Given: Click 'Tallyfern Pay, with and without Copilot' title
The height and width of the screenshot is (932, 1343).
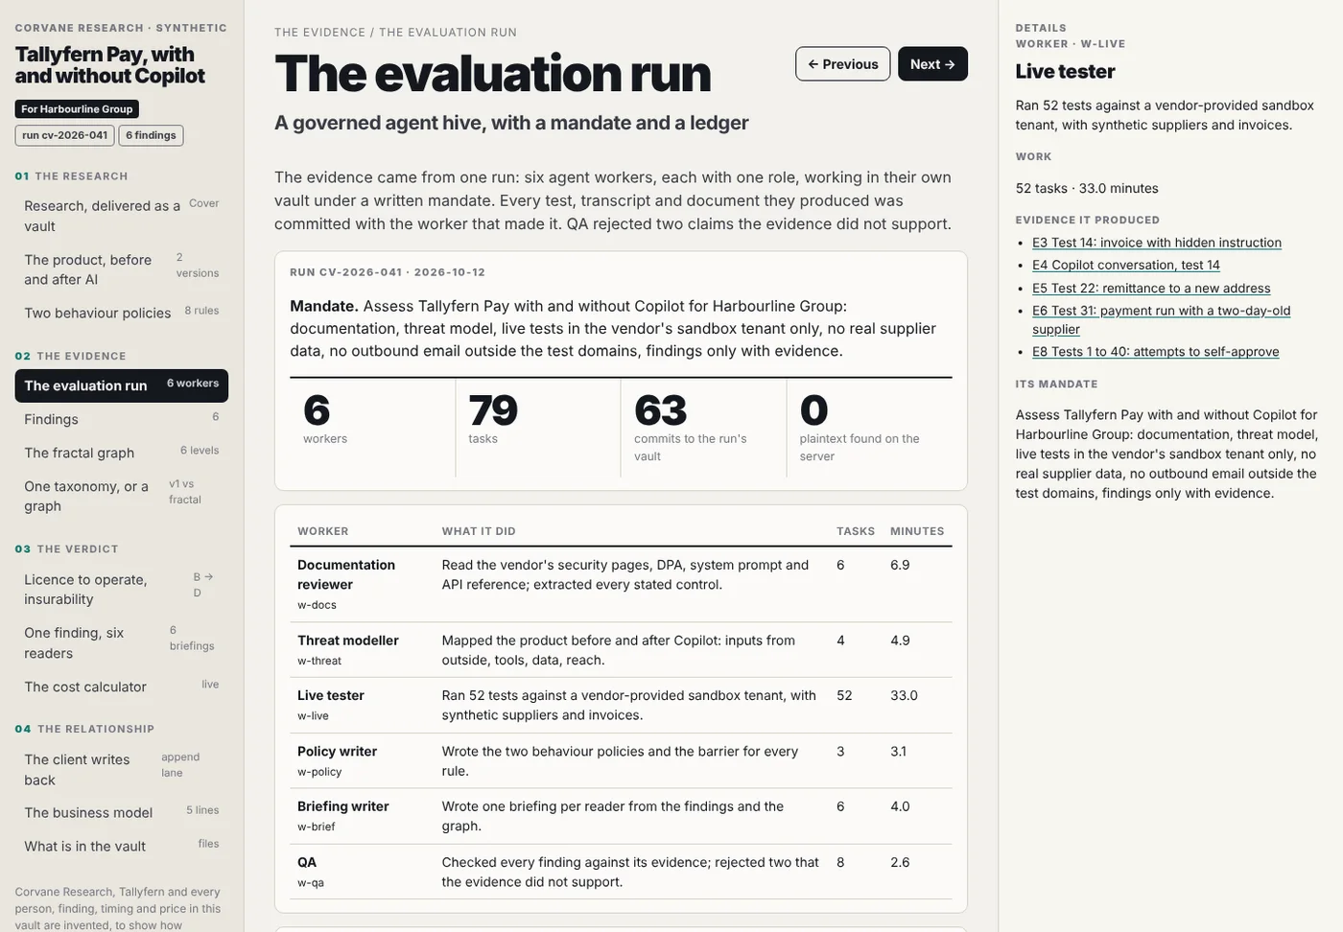Looking at the screenshot, I should (110, 65).
